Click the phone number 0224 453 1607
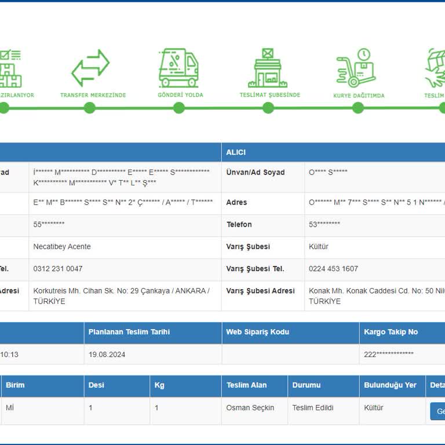 [x=333, y=269]
